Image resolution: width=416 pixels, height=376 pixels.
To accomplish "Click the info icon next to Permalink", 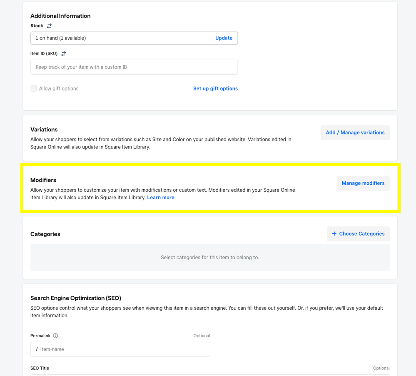I will tap(55, 336).
